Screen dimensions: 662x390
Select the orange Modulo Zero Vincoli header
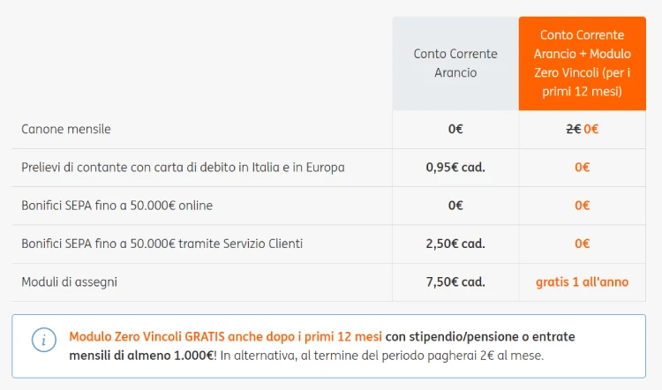click(x=582, y=64)
